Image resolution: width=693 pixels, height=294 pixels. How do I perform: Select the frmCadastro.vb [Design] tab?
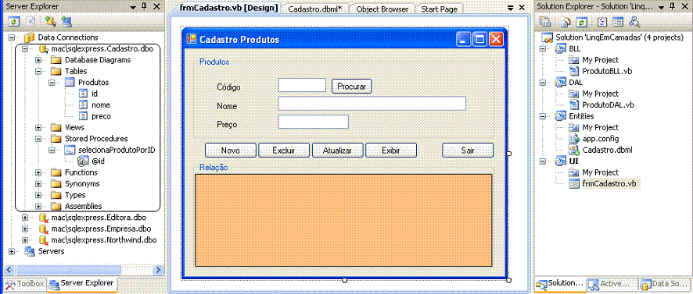point(228,8)
